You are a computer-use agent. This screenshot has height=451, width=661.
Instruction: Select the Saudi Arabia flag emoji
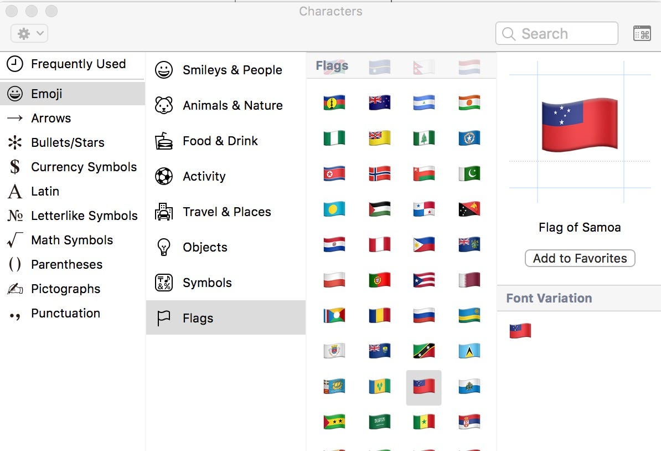[x=380, y=422]
